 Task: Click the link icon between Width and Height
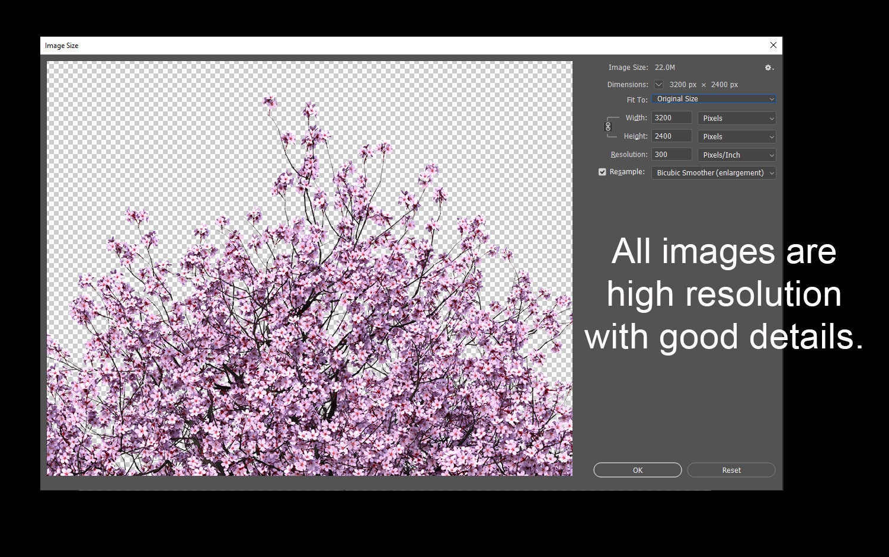pos(609,127)
